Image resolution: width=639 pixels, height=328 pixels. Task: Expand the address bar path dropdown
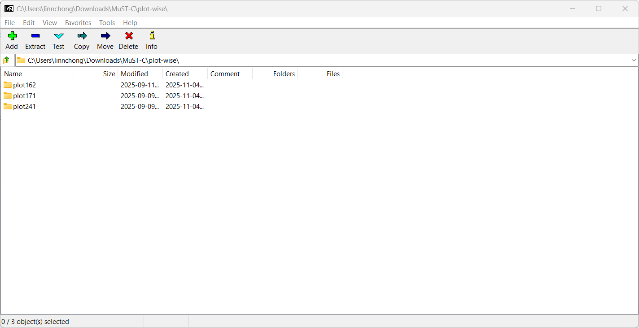click(x=634, y=60)
